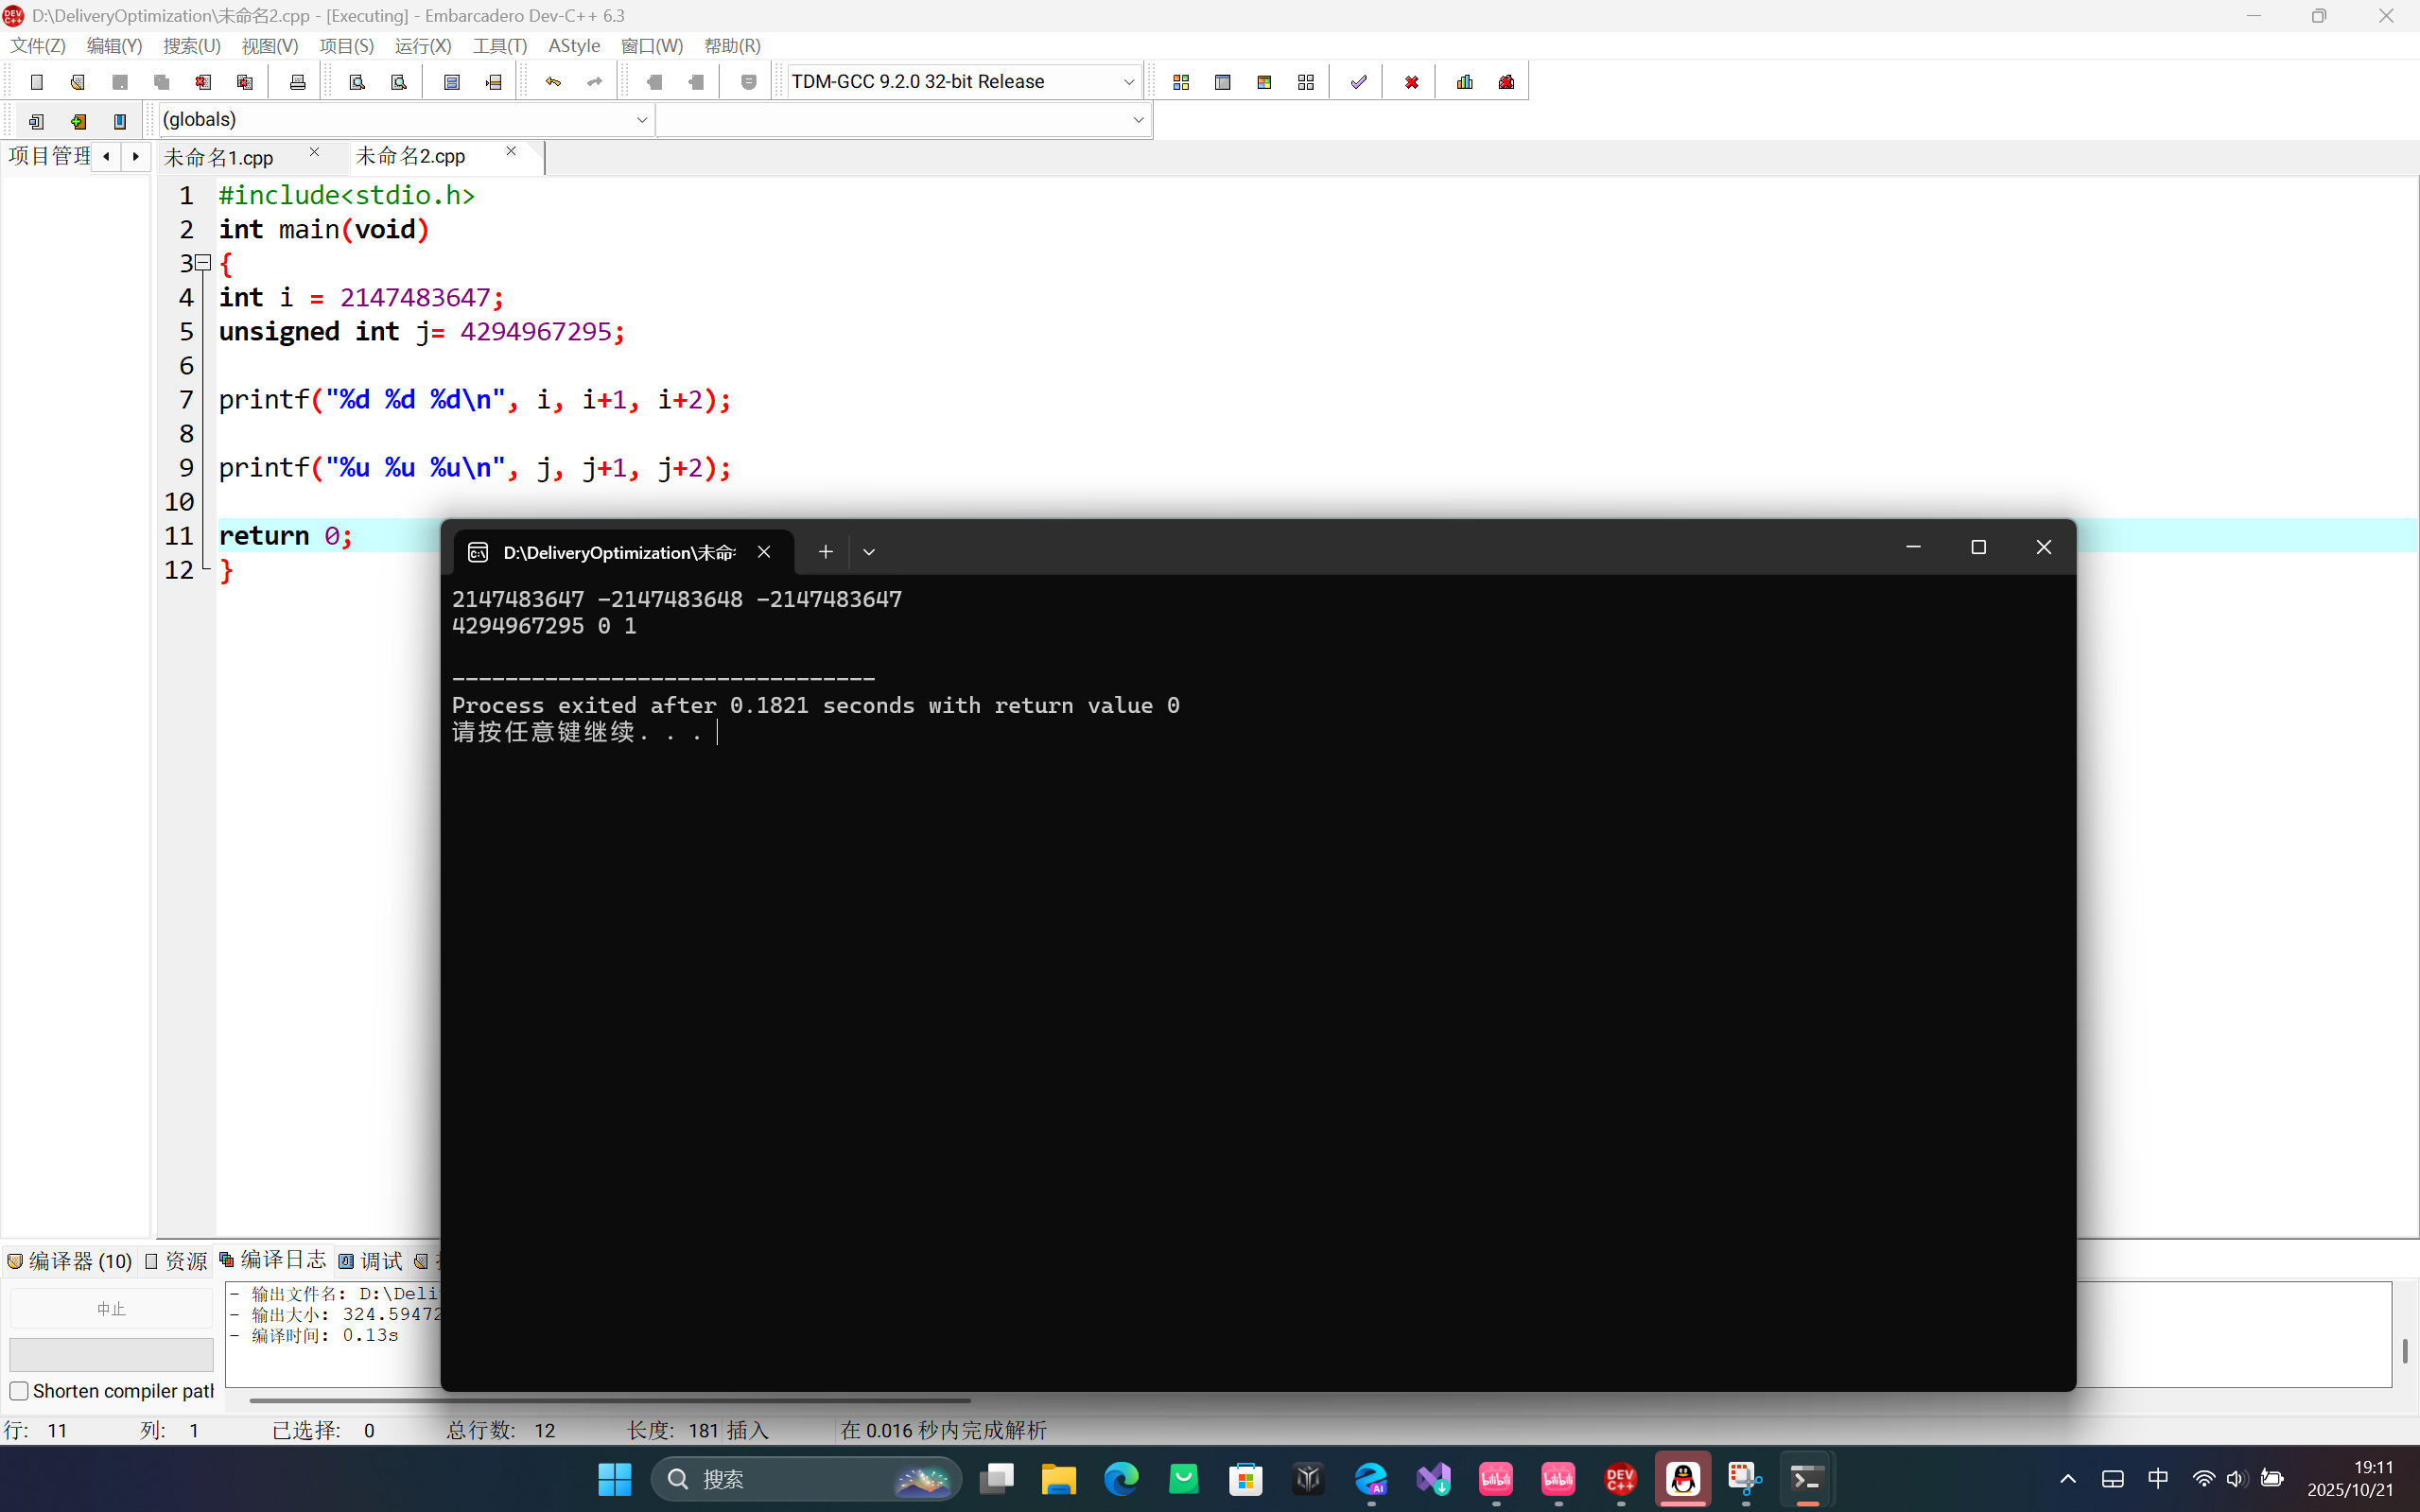This screenshot has height=1512, width=2420.
Task: Open the TDM-GCC compiler selection dropdown
Action: click(1128, 82)
